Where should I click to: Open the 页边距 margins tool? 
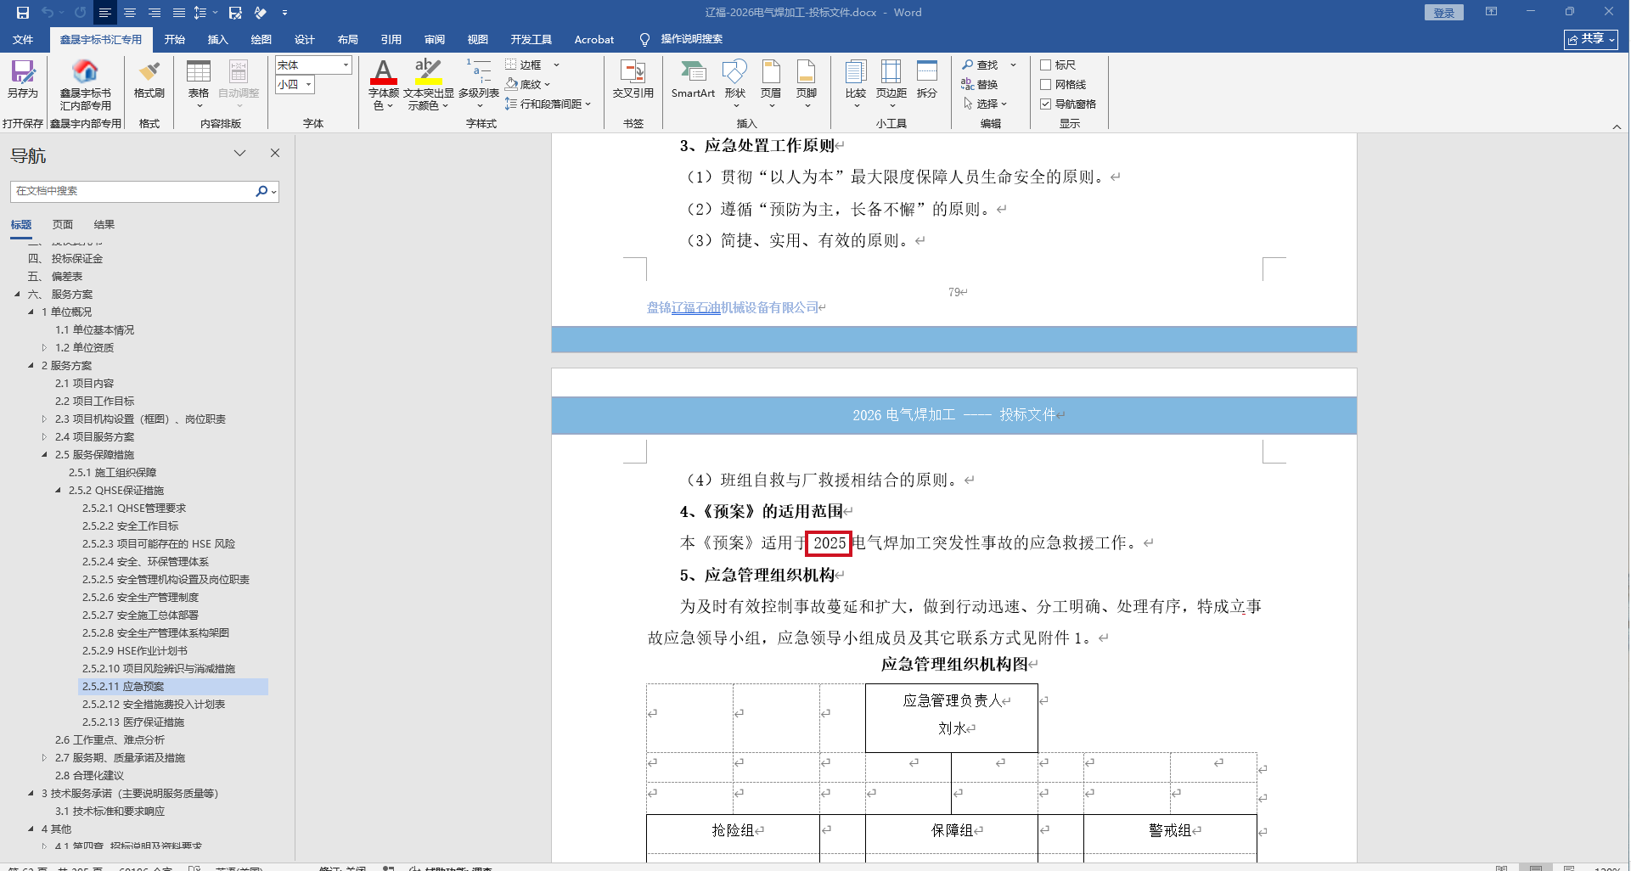891,83
